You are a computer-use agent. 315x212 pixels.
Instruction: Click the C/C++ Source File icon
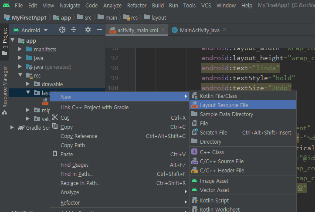tap(194, 161)
